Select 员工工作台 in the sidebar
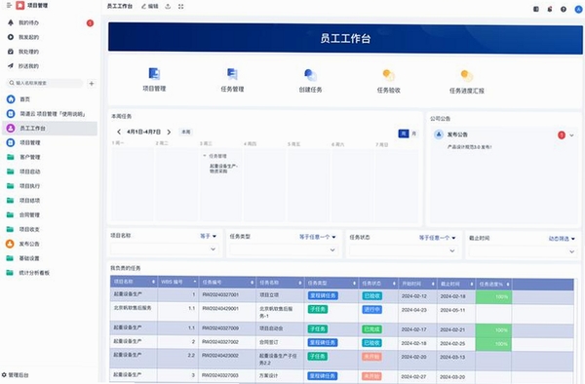 [x=50, y=129]
